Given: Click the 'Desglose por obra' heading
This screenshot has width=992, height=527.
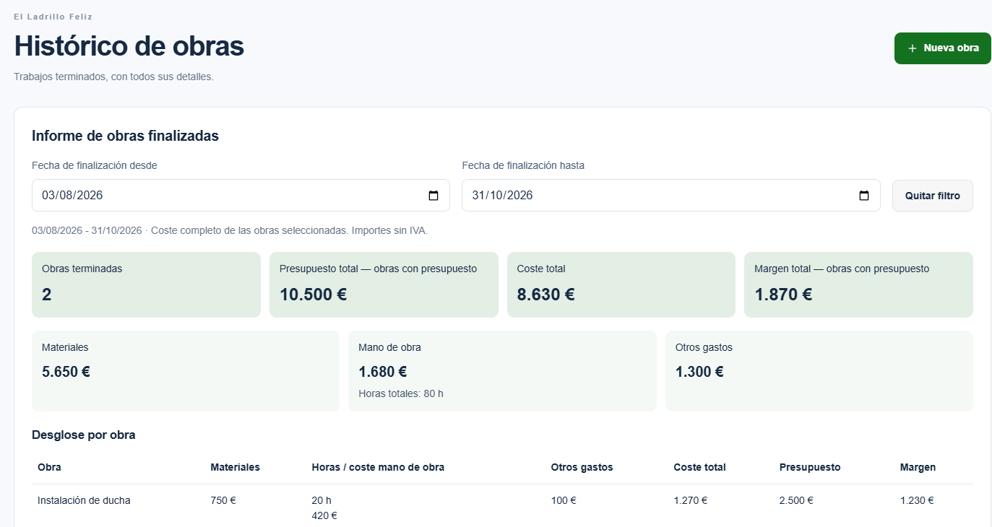Looking at the screenshot, I should click(84, 435).
